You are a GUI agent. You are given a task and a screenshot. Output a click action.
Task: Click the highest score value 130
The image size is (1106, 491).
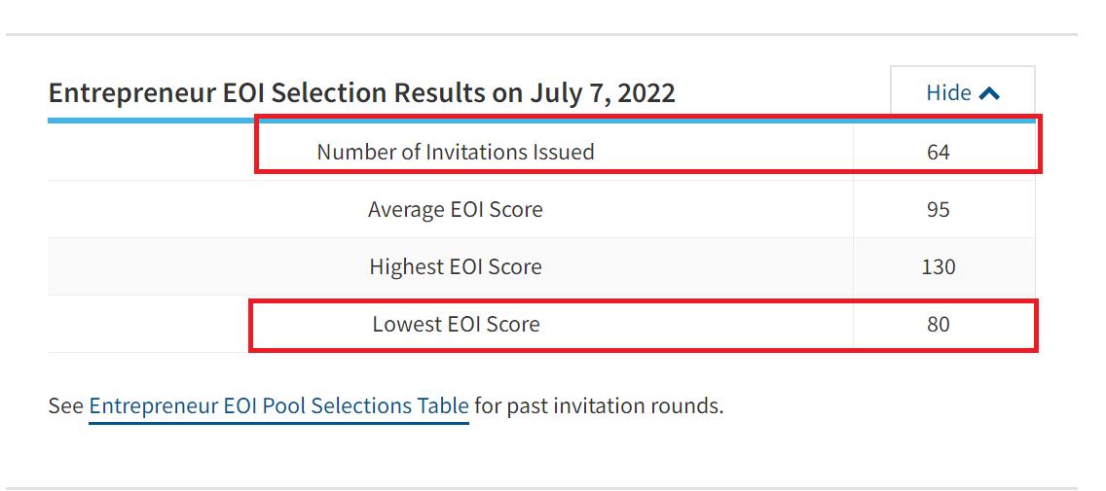click(x=938, y=266)
